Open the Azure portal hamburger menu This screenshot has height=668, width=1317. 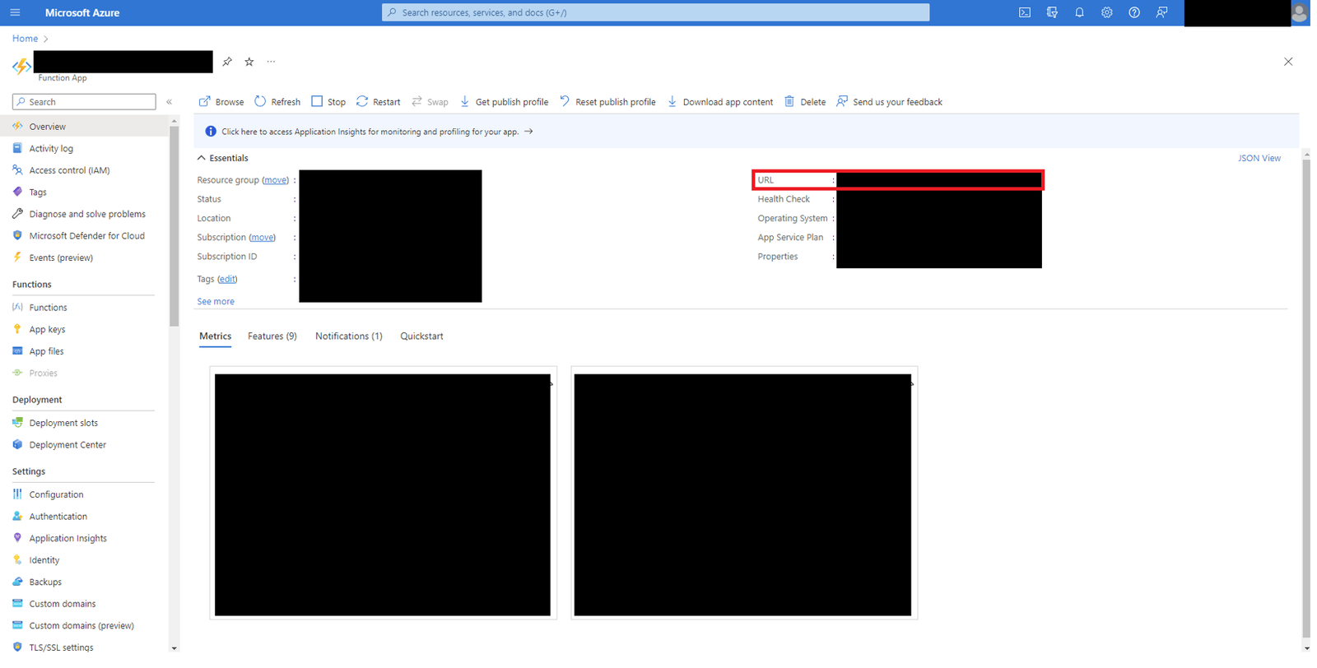(x=15, y=12)
